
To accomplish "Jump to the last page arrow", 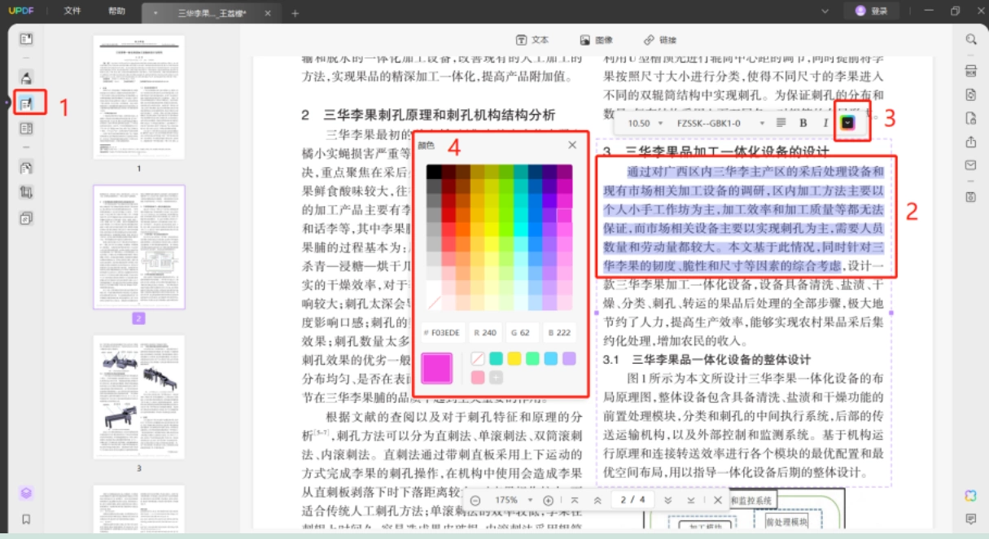I will pyautogui.click(x=691, y=500).
